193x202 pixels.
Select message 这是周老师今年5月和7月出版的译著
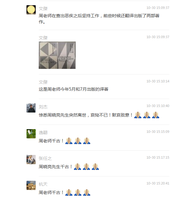point(74,89)
